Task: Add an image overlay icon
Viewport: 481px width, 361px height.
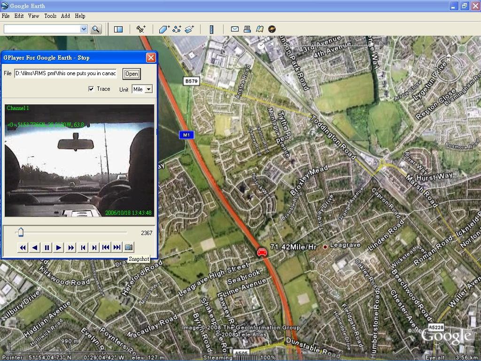Action: [x=189, y=29]
